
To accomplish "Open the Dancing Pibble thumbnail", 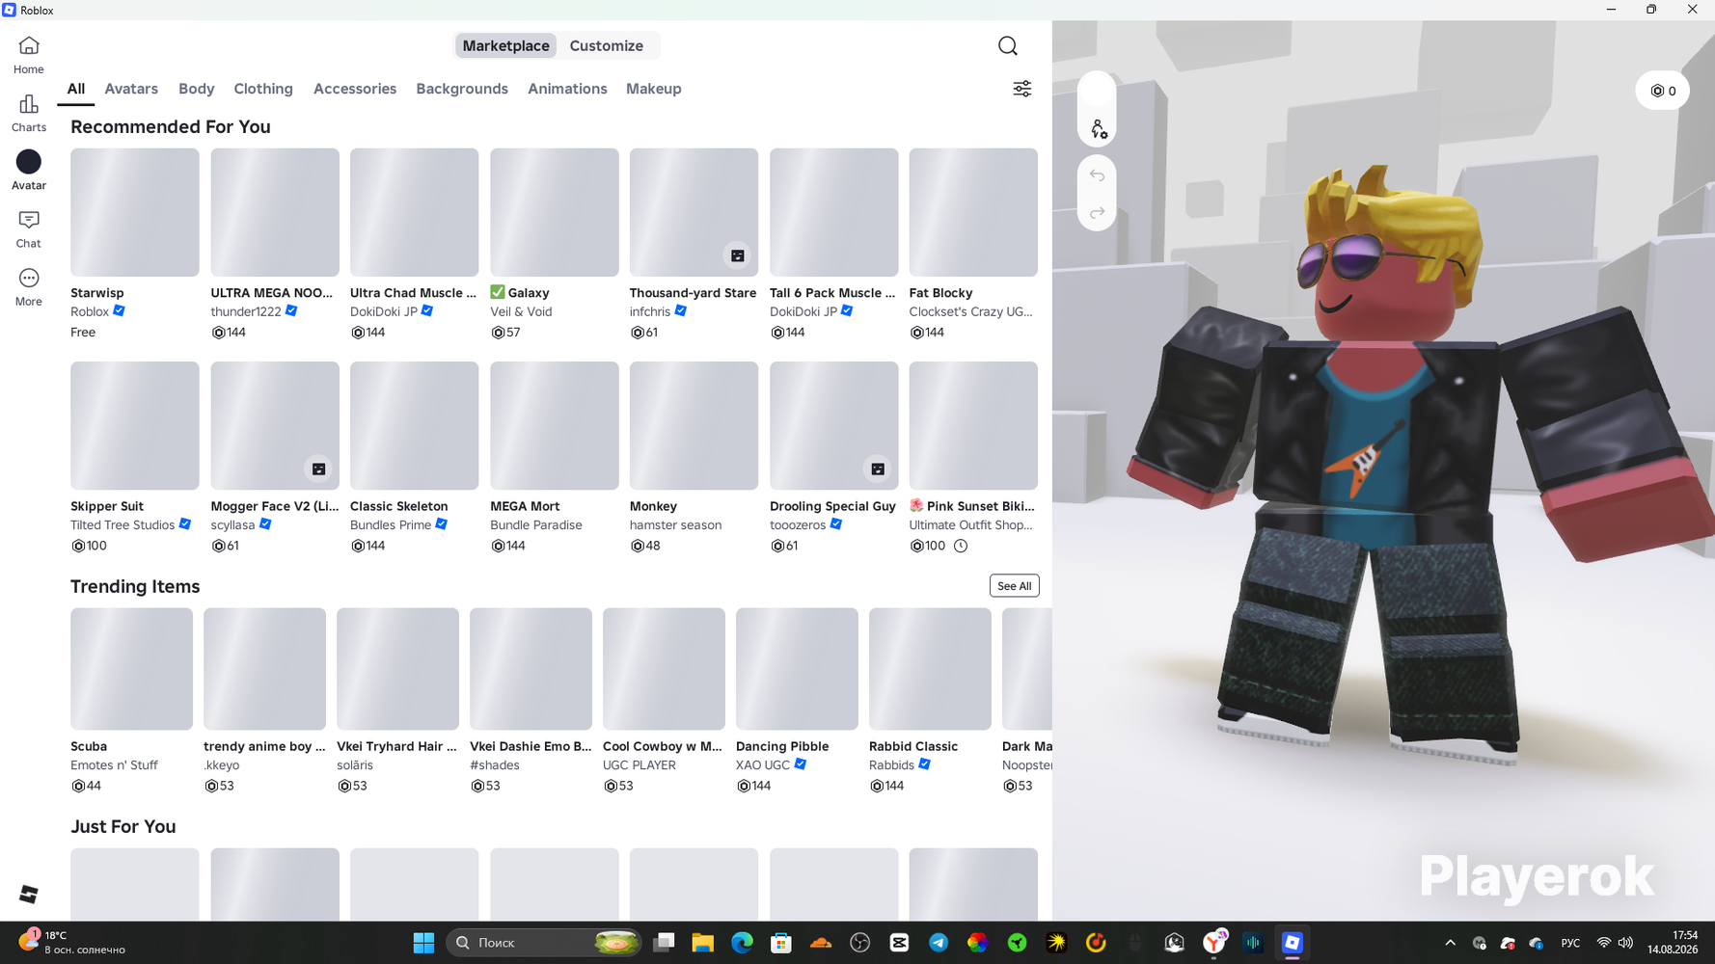I will (797, 669).
